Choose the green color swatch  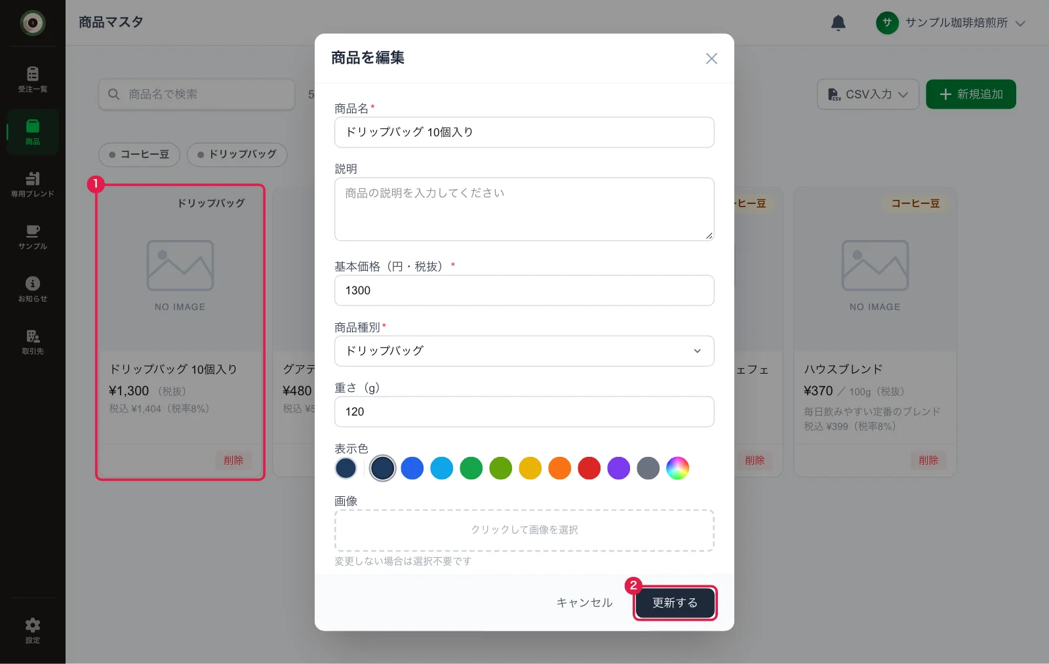[471, 468]
